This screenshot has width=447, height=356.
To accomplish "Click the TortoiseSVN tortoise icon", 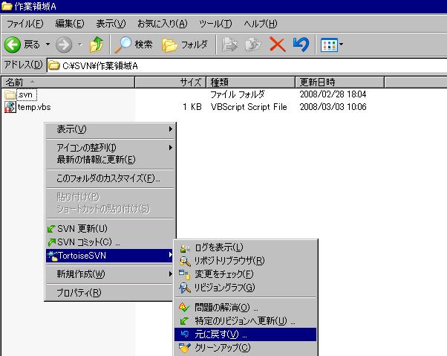I will coord(53,256).
